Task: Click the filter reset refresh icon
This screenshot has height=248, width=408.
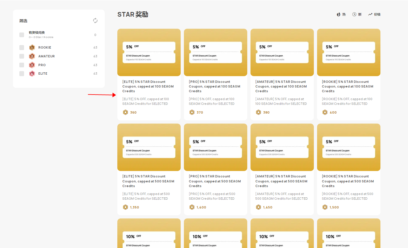Action: 95,20
